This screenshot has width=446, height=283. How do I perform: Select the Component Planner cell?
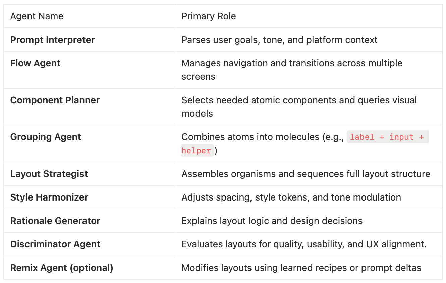(55, 100)
